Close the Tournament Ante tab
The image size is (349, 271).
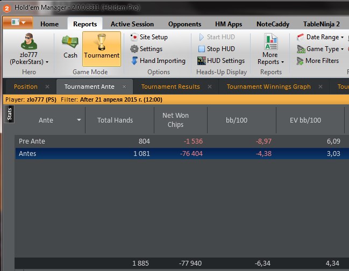pos(124,87)
